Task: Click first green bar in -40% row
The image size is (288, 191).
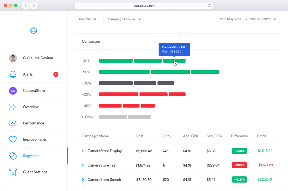Action: click(116, 61)
